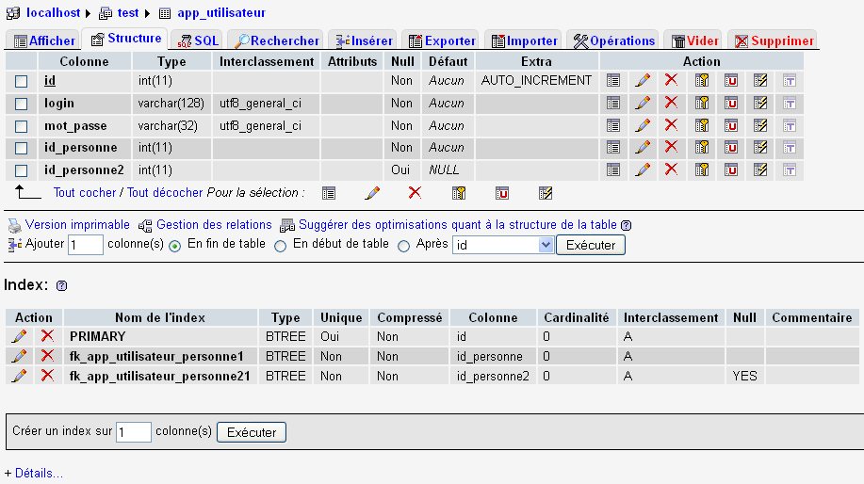Switch to the Afficher tab
This screenshot has height=484, width=864.
pyautogui.click(x=44, y=40)
